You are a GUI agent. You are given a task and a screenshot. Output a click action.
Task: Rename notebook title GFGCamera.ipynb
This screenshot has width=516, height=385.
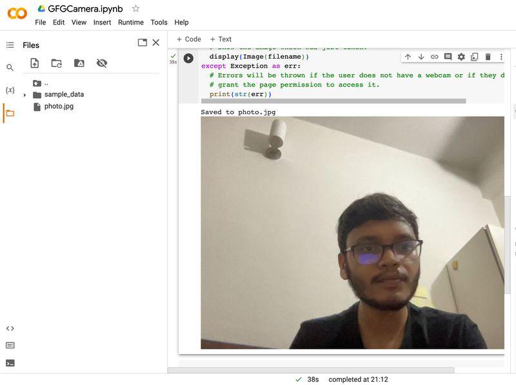tap(85, 9)
